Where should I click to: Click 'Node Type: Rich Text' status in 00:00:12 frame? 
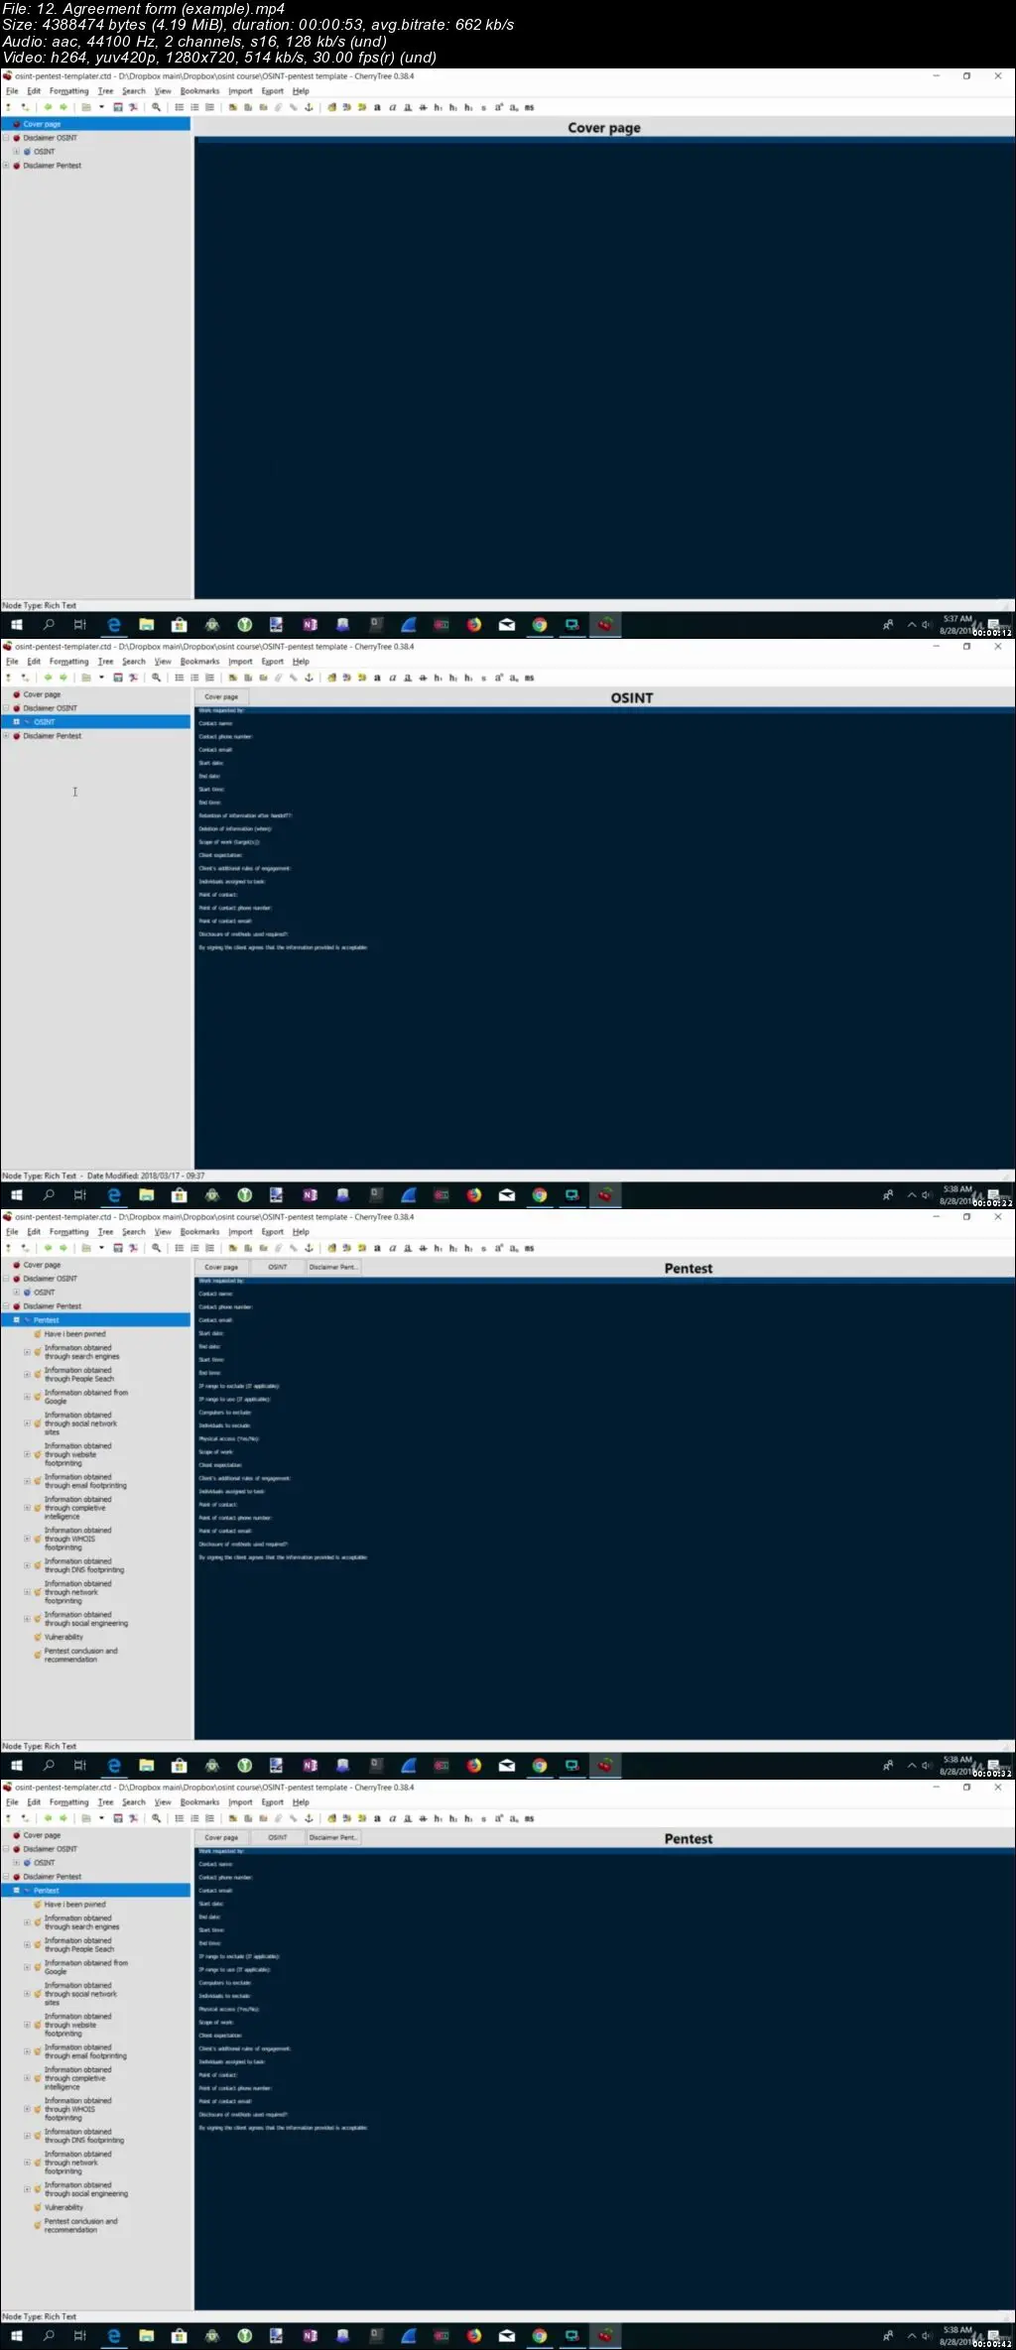coord(39,605)
